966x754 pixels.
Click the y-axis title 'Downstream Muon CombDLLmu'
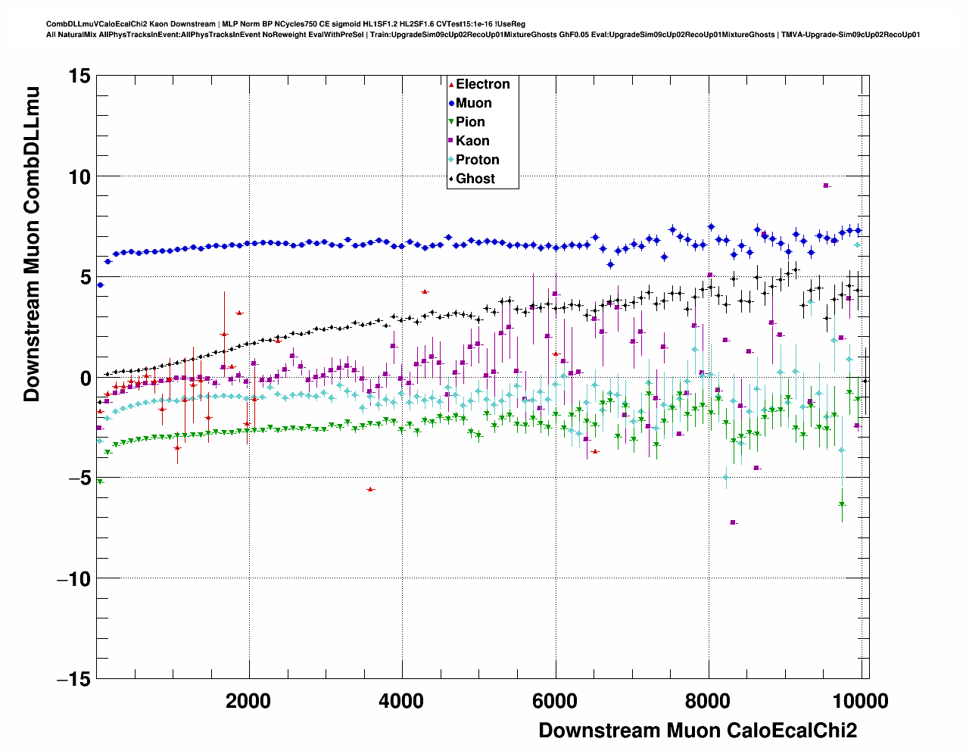pos(32,244)
